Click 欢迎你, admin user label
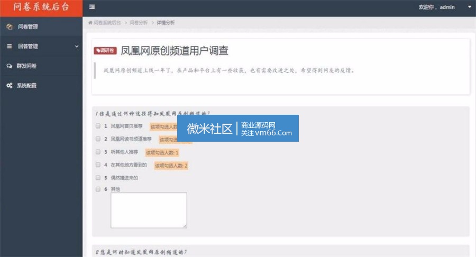This screenshot has width=476, height=257. [436, 7]
